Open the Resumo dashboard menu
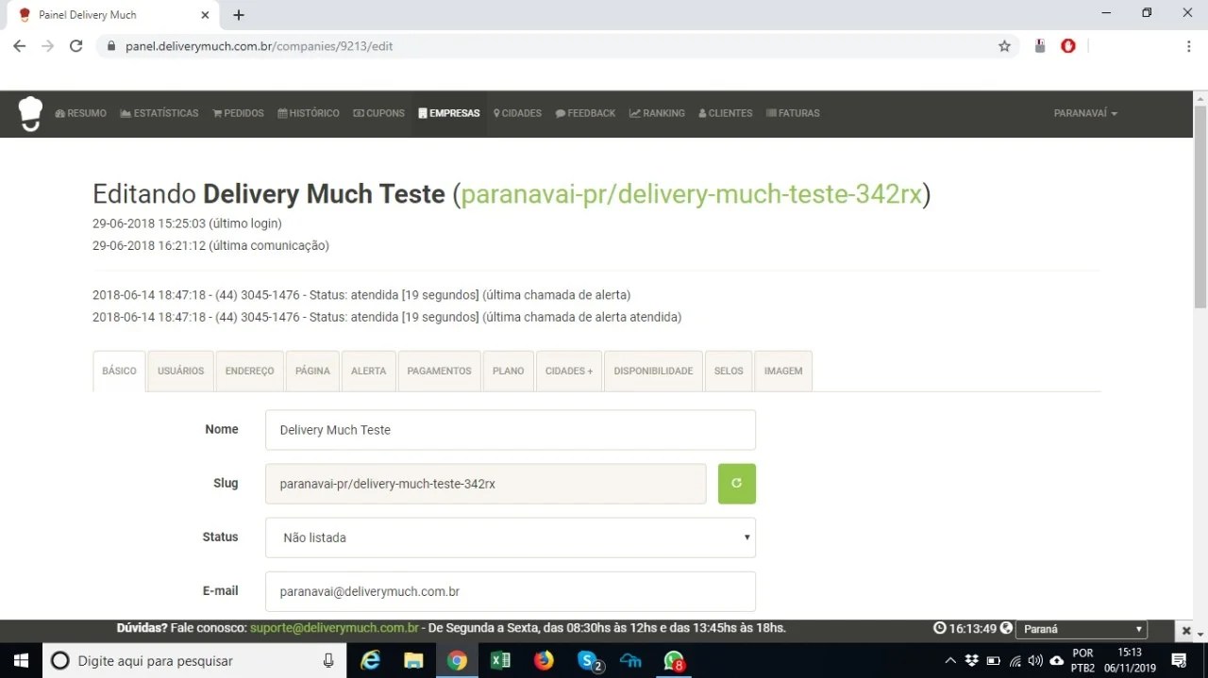Viewport: 1208px width, 678px height. pyautogui.click(x=81, y=113)
